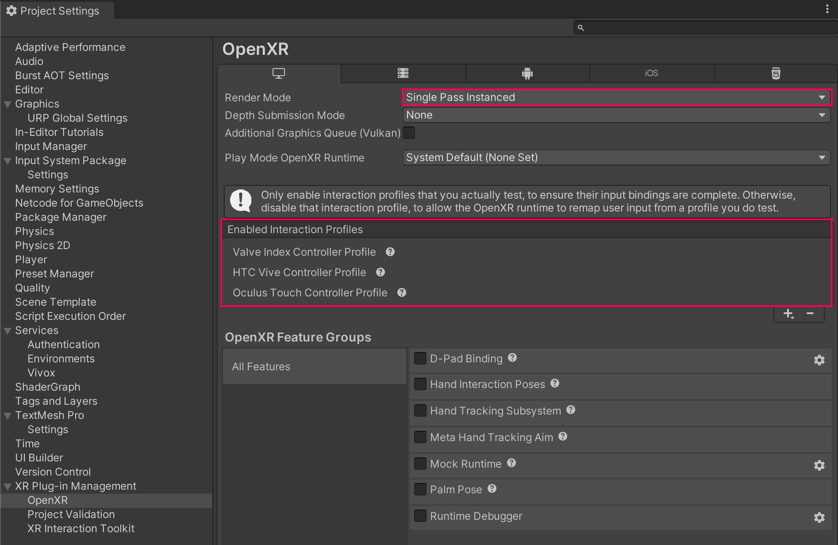Open settings gear for D-Pad Binding
The image size is (838, 545).
click(x=819, y=360)
